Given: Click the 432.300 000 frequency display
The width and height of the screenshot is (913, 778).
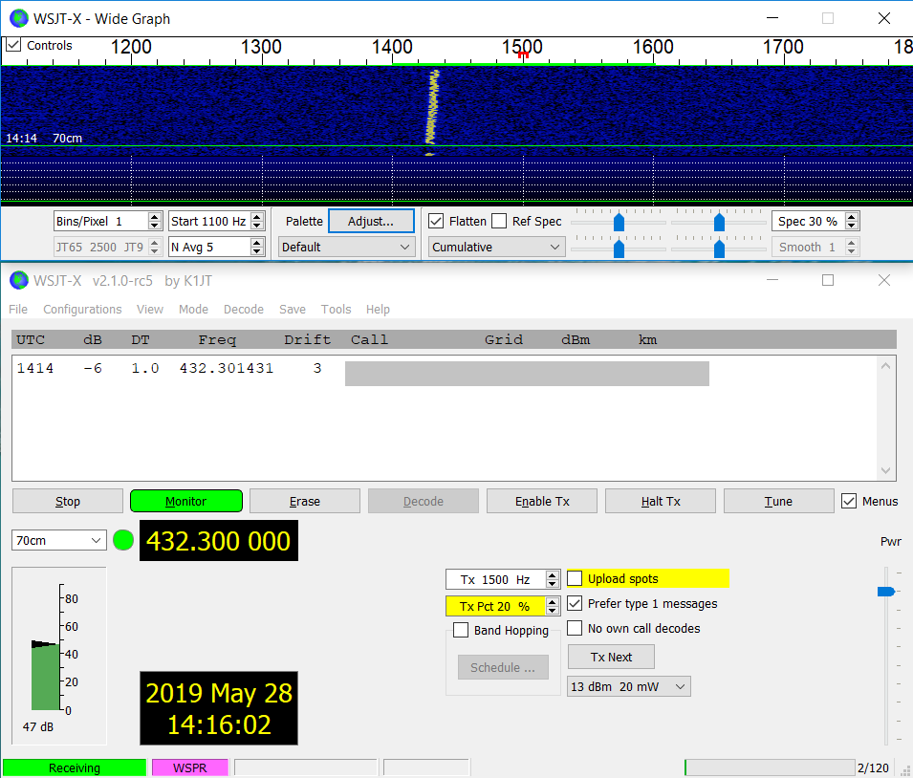Looking at the screenshot, I should coord(218,541).
